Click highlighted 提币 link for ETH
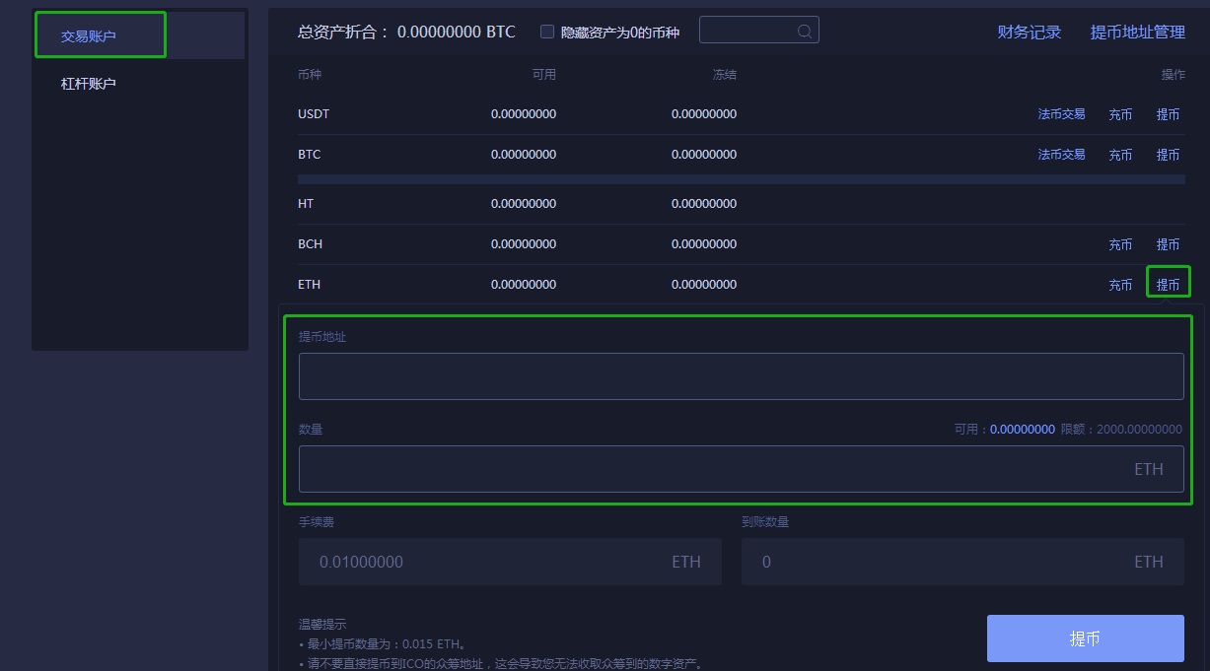Image resolution: width=1210 pixels, height=671 pixels. click(x=1168, y=284)
